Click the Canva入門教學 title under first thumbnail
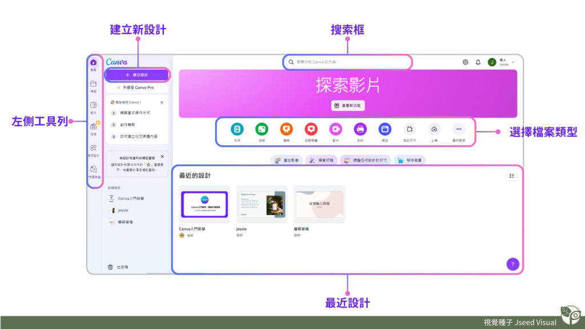The width and height of the screenshot is (585, 329). tap(192, 229)
